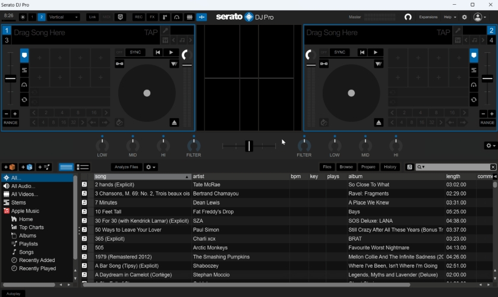Select deck 1 cue points shield tab
The image size is (498, 297).
click(x=24, y=55)
